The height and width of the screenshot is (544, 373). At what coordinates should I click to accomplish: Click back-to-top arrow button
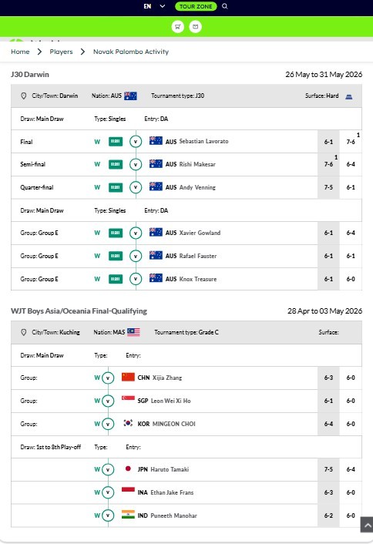click(x=367, y=524)
